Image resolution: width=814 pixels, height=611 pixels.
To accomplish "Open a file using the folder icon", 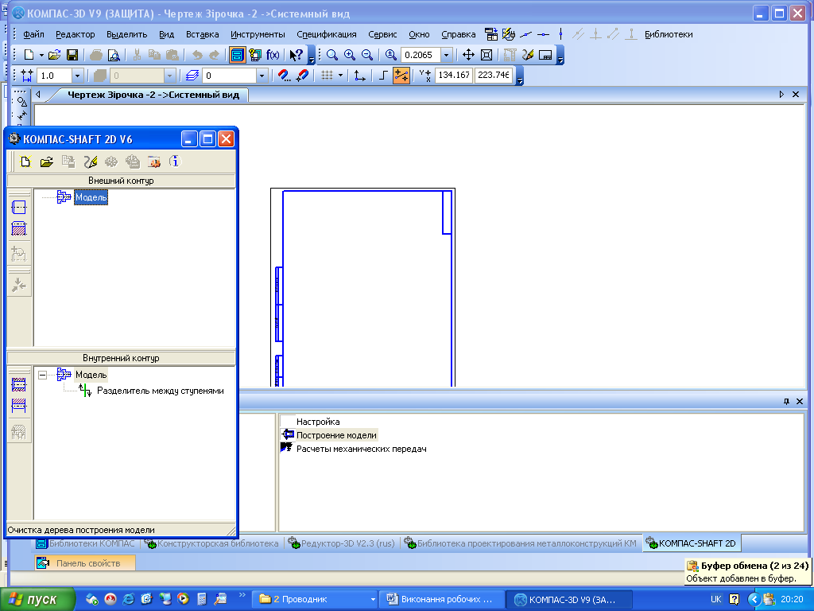I will [55, 55].
